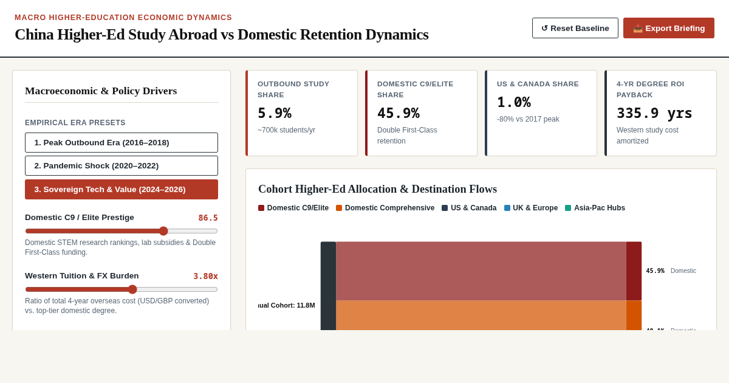Click the 5.9% outbound share value
The image size is (729, 383).
tap(275, 113)
